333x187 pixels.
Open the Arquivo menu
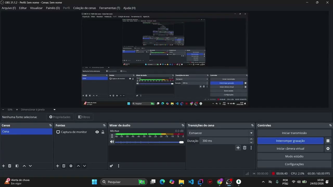click(x=9, y=8)
